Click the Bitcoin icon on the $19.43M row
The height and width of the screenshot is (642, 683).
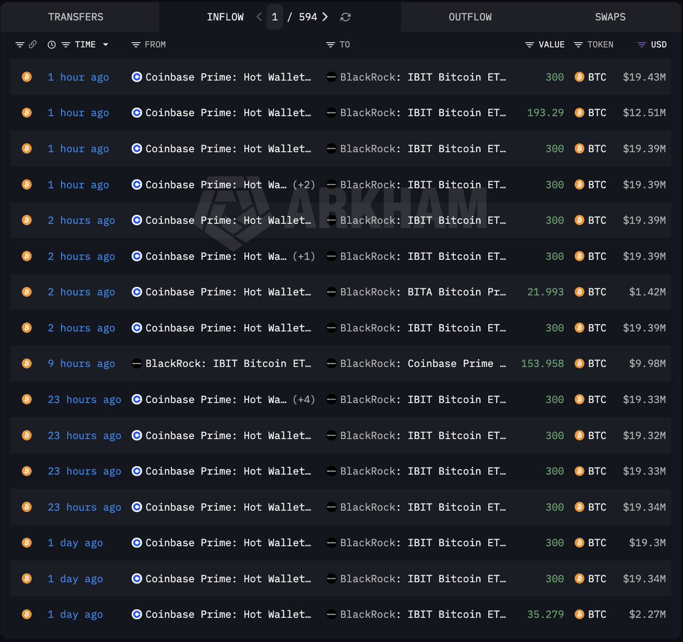click(27, 77)
